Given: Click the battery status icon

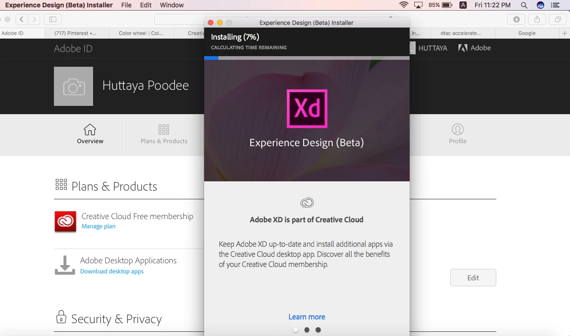Looking at the screenshot, I should 447,5.
